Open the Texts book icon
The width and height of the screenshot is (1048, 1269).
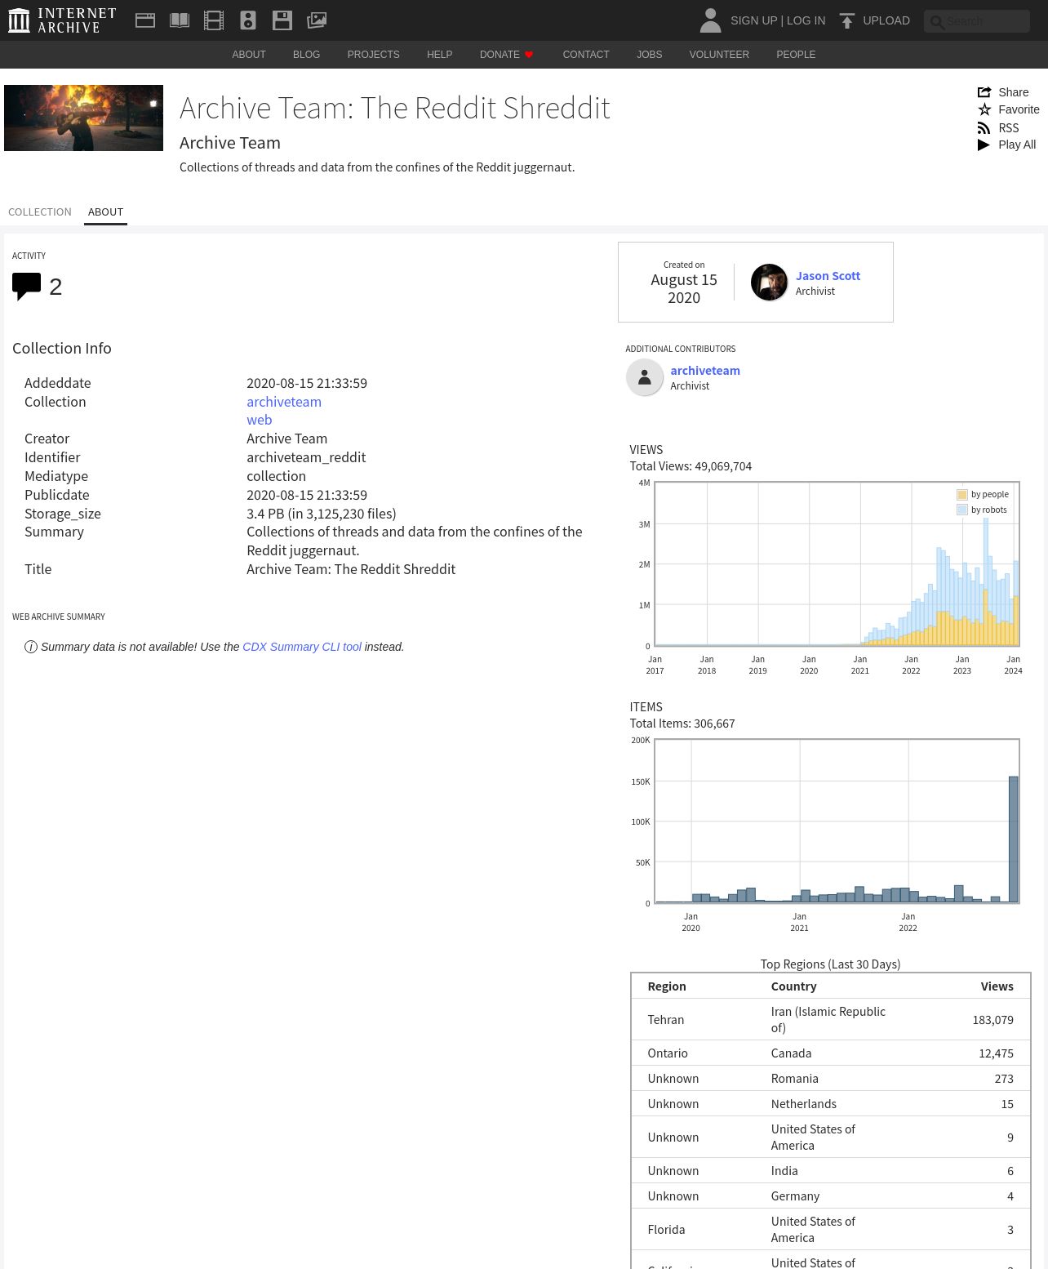click(180, 20)
